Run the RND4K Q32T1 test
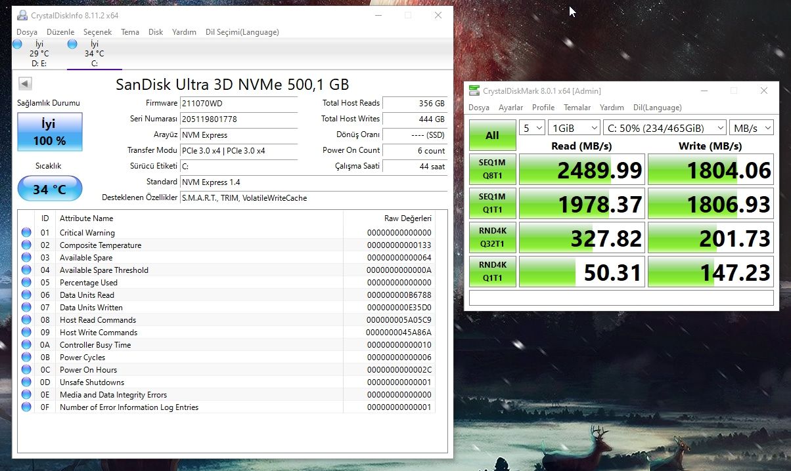791x471 pixels. [492, 237]
